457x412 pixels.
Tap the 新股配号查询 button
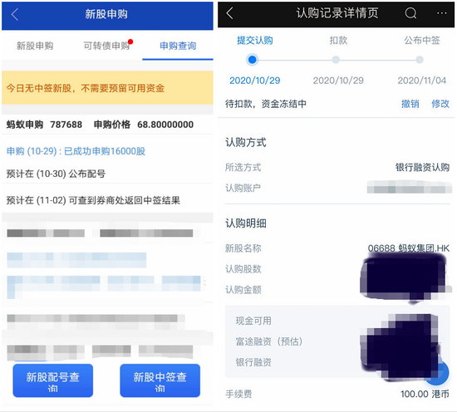52,380
